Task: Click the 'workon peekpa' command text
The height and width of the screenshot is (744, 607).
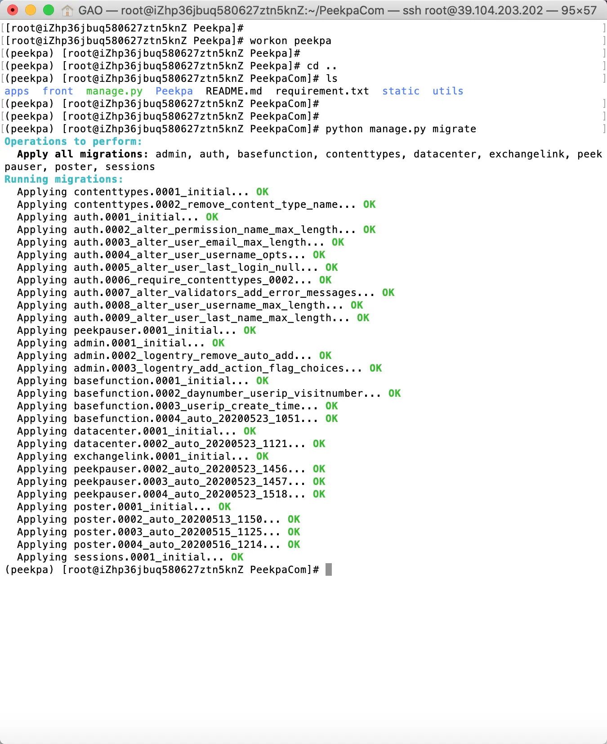Action: [x=290, y=41]
